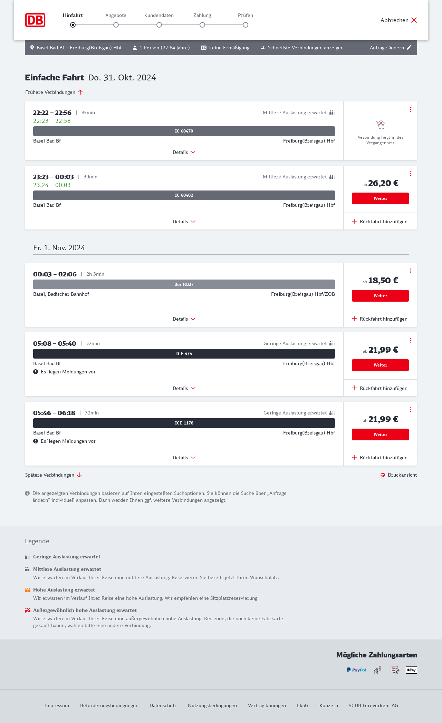Open the Datenschutz footer link
This screenshot has height=723, width=442.
coord(163,705)
